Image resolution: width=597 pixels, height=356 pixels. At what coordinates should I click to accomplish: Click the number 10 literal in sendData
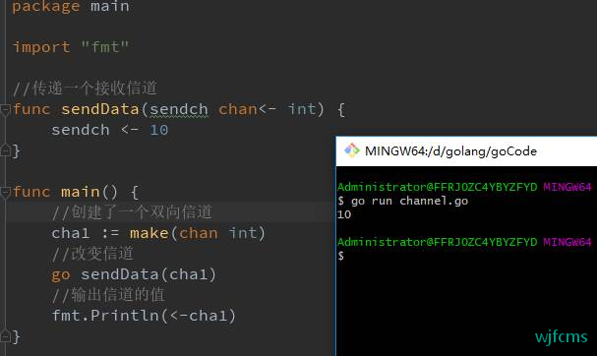[159, 130]
